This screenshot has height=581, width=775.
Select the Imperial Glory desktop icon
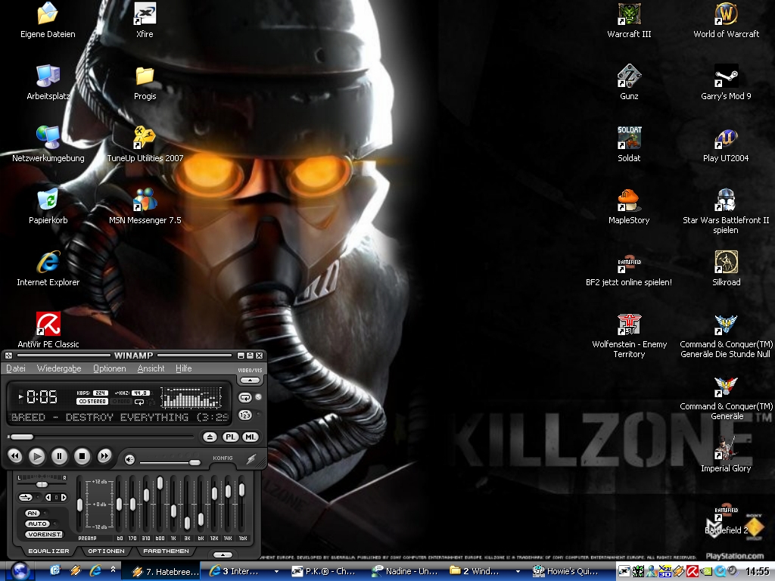coord(726,455)
